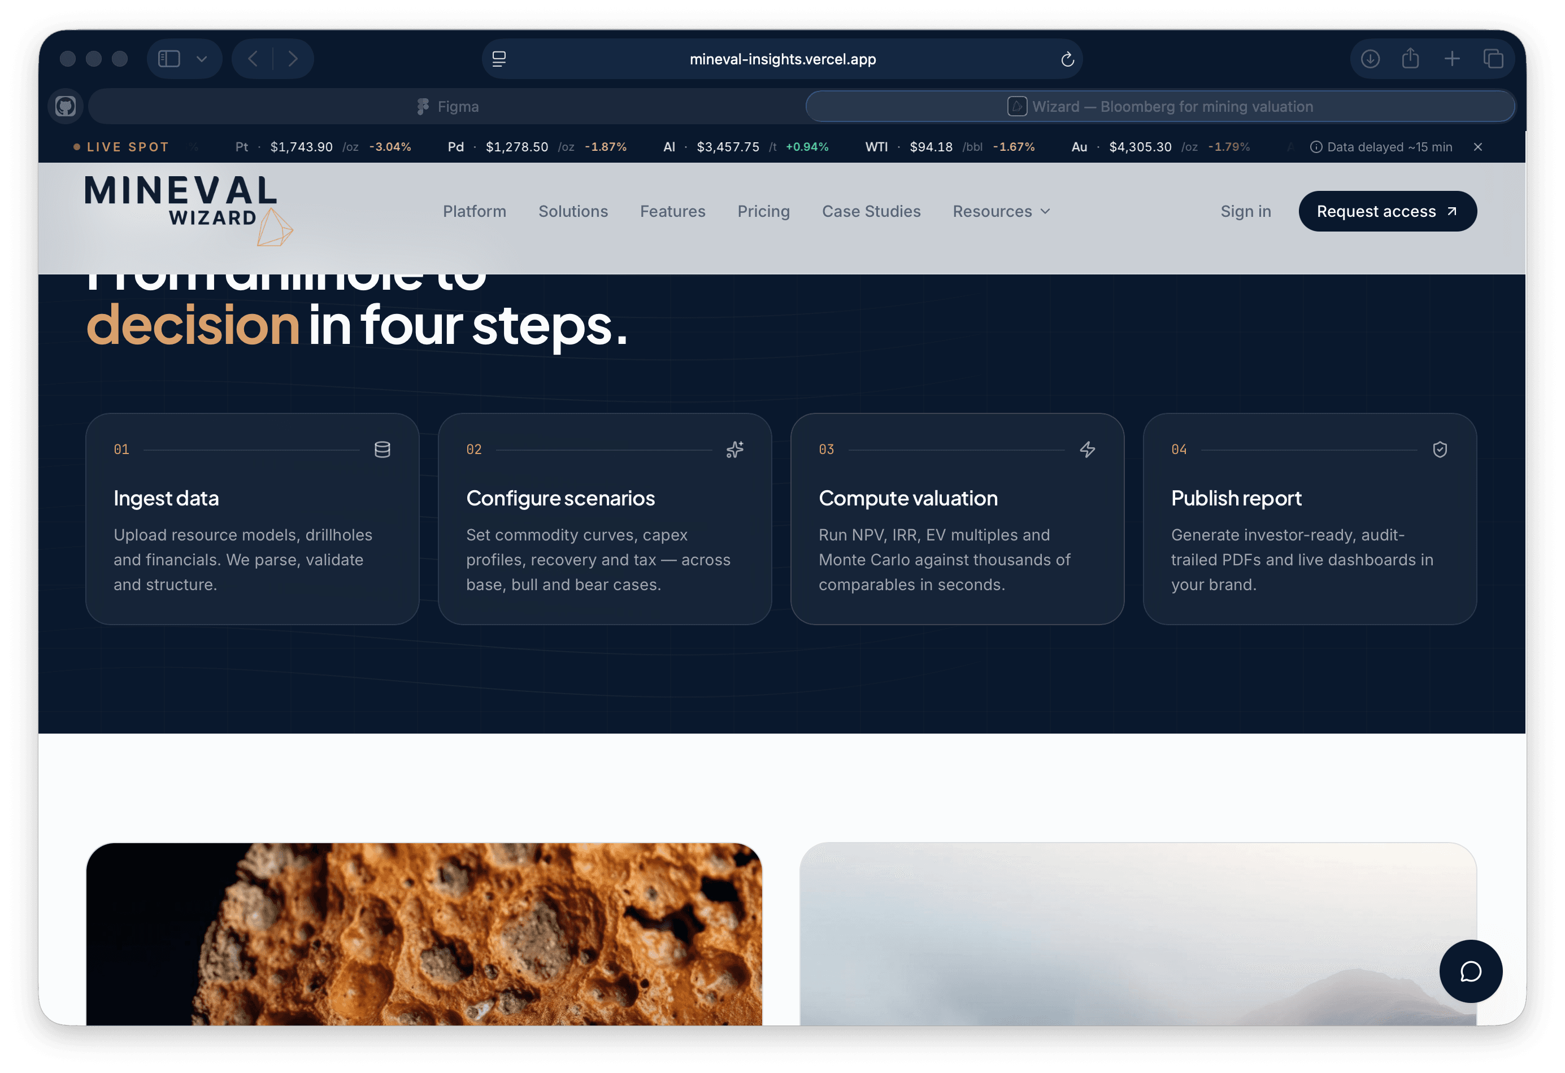This screenshot has width=1565, height=1073.
Task: Click the "decision in four steps." headline
Action: 357,325
